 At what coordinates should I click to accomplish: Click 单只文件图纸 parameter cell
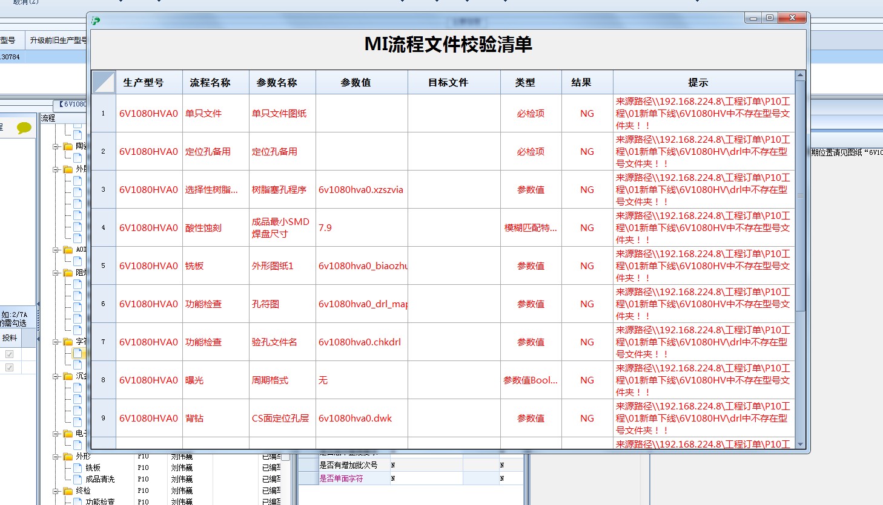point(282,113)
